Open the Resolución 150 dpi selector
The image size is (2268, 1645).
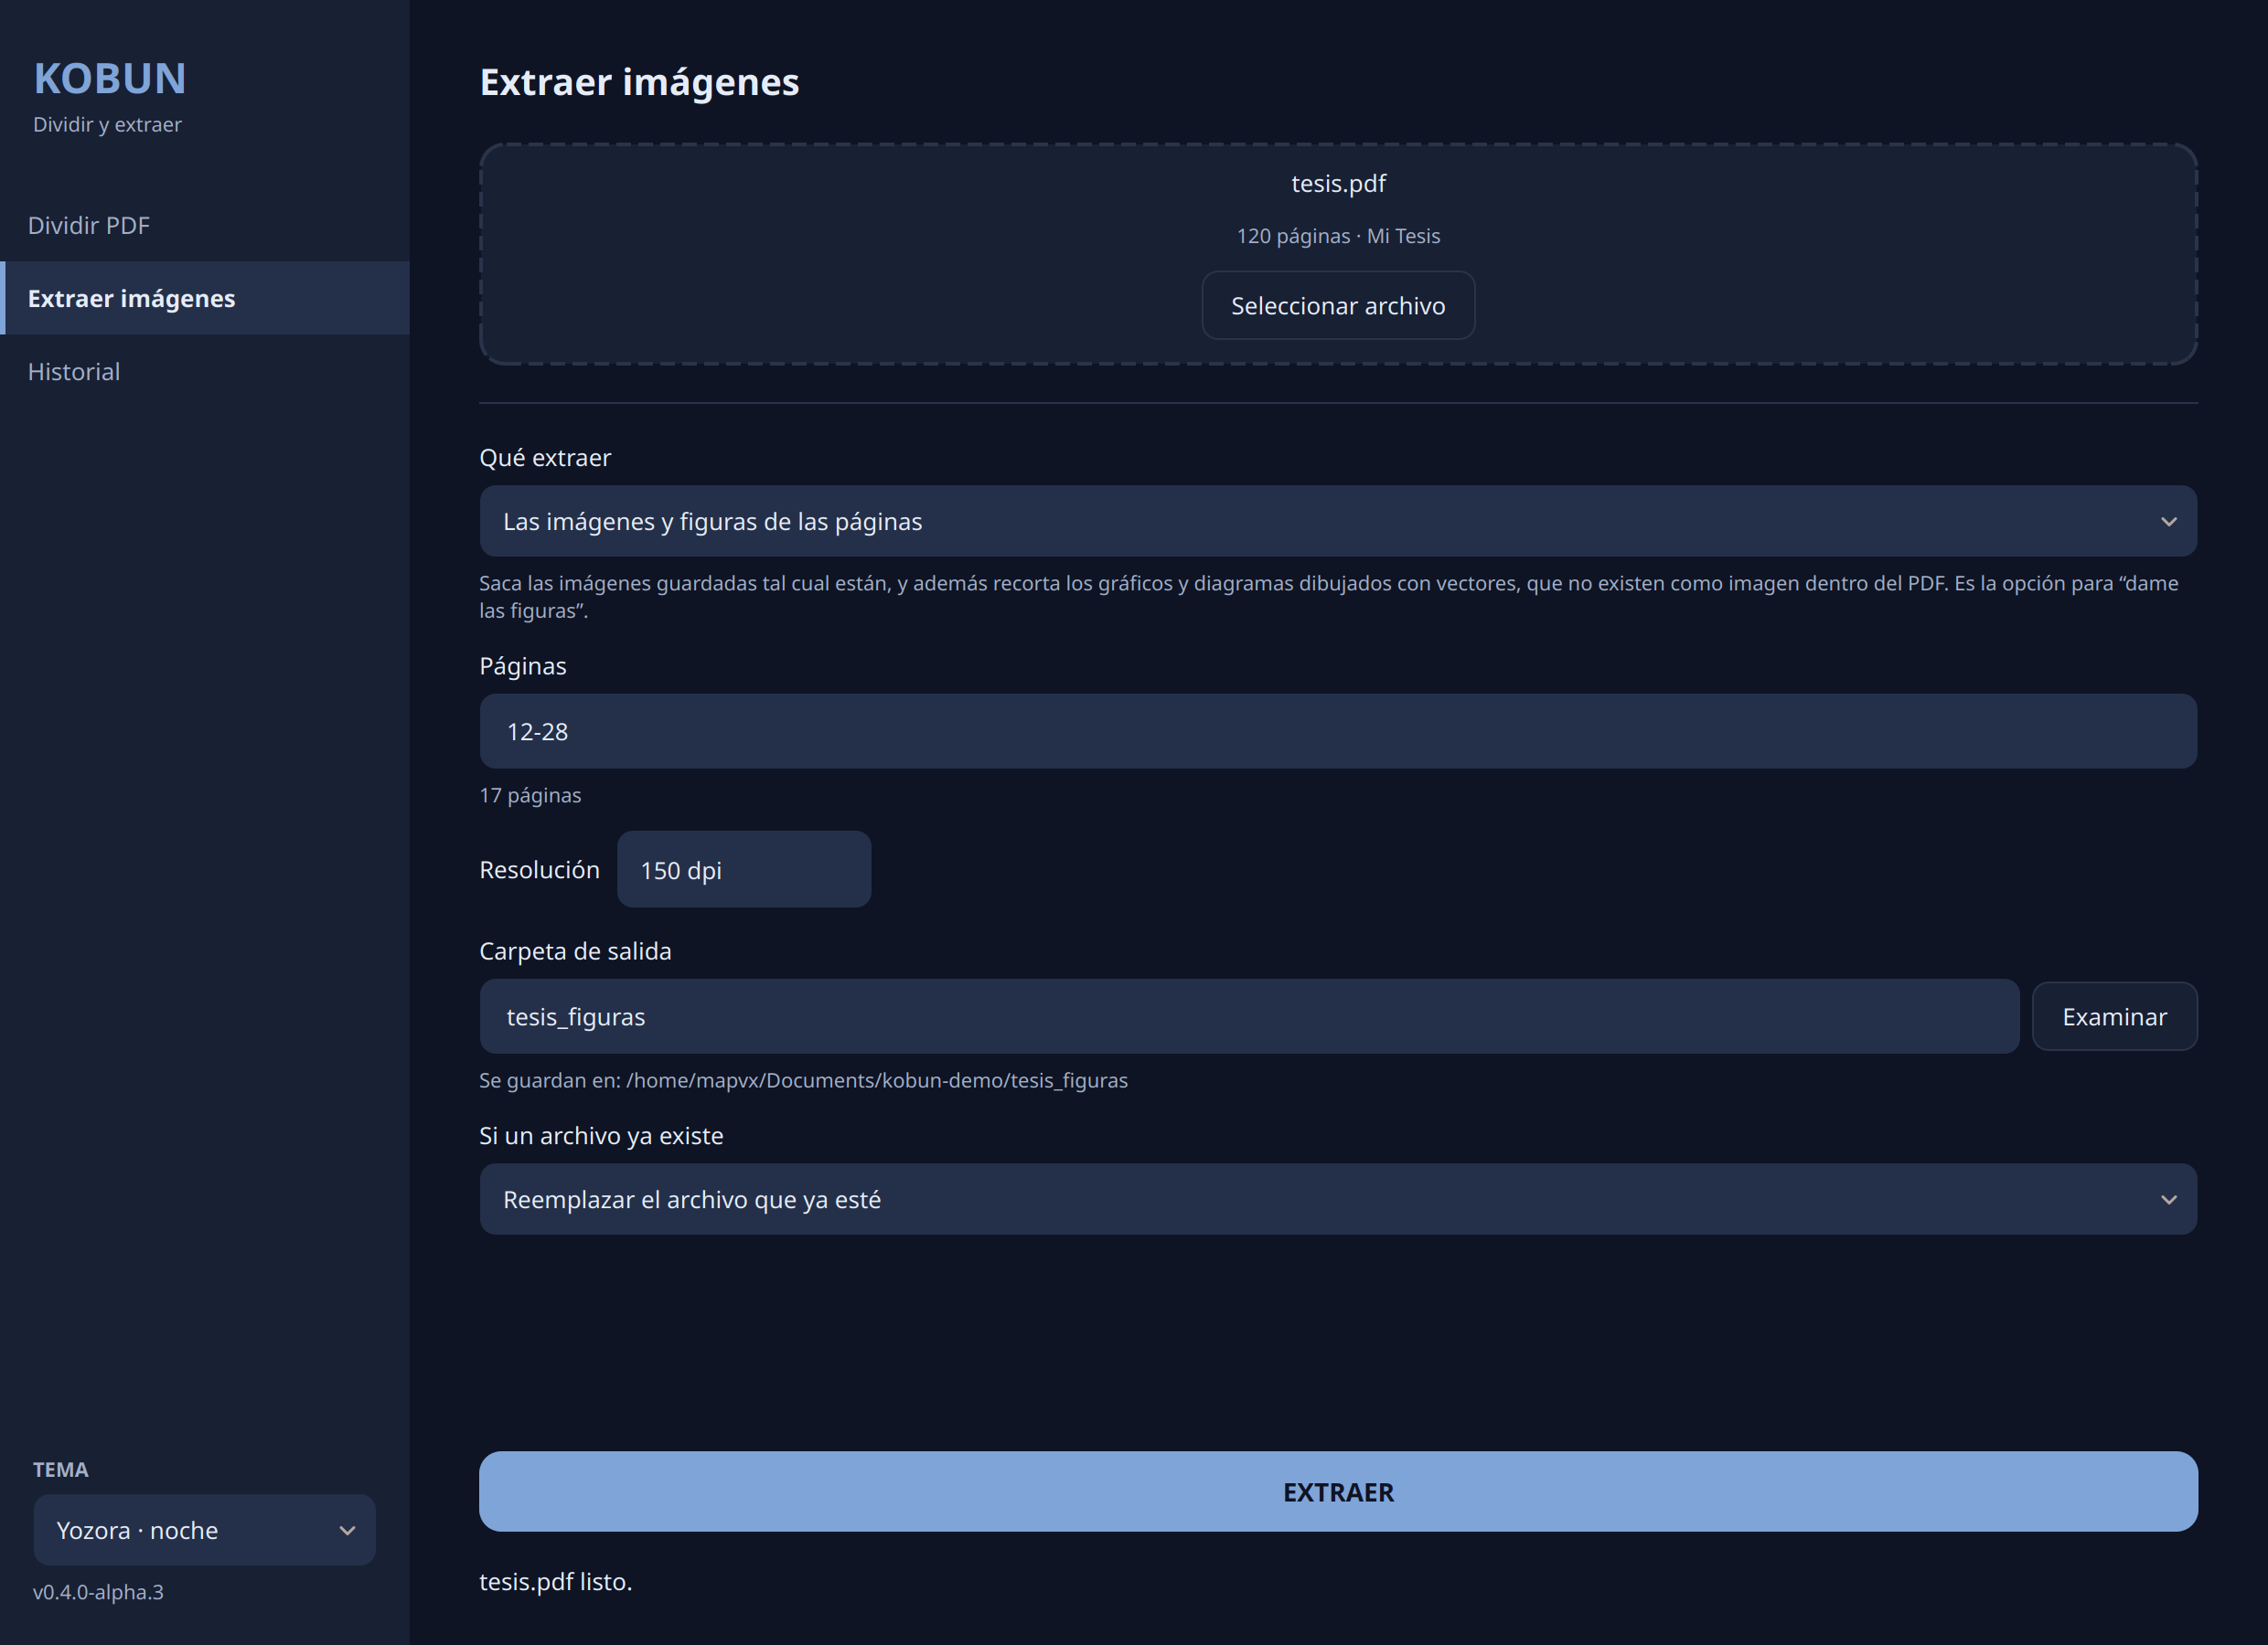(744, 869)
